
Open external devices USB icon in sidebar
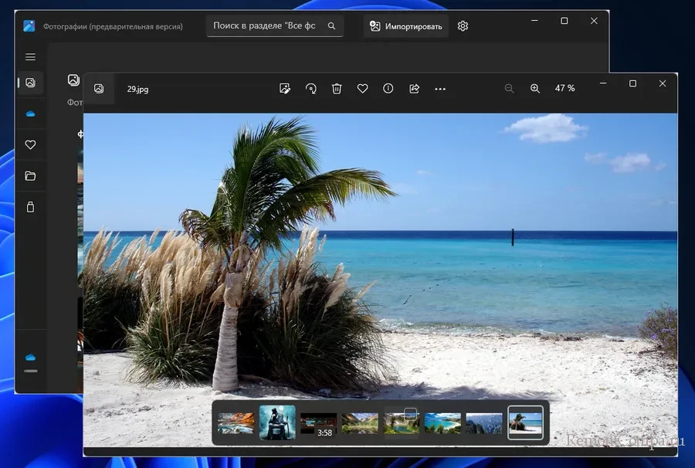pos(31,207)
